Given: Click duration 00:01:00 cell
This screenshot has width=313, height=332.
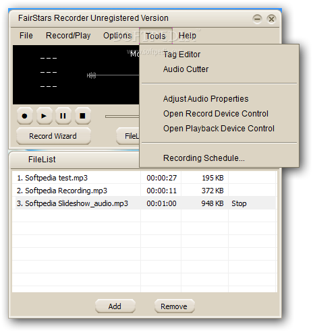Looking at the screenshot, I should pyautogui.click(x=161, y=203).
